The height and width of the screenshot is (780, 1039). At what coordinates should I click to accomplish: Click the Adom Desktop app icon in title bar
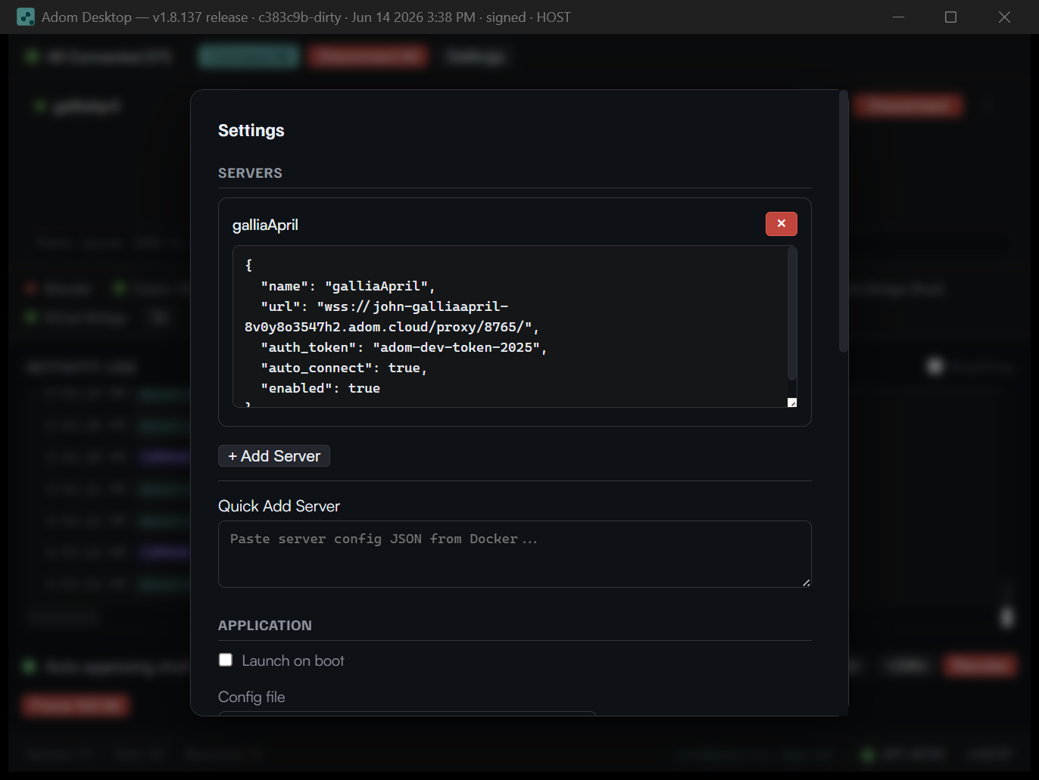[x=26, y=17]
